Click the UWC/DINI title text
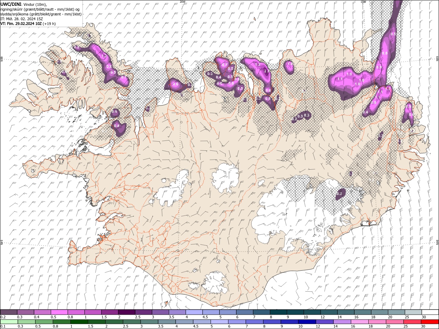This screenshot has width=439, height=329. point(11,4)
